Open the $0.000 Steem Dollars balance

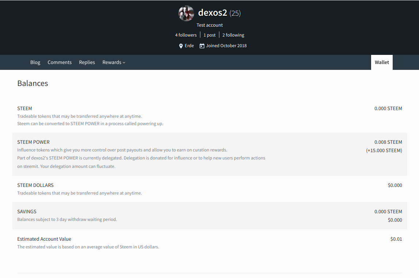pos(395,185)
